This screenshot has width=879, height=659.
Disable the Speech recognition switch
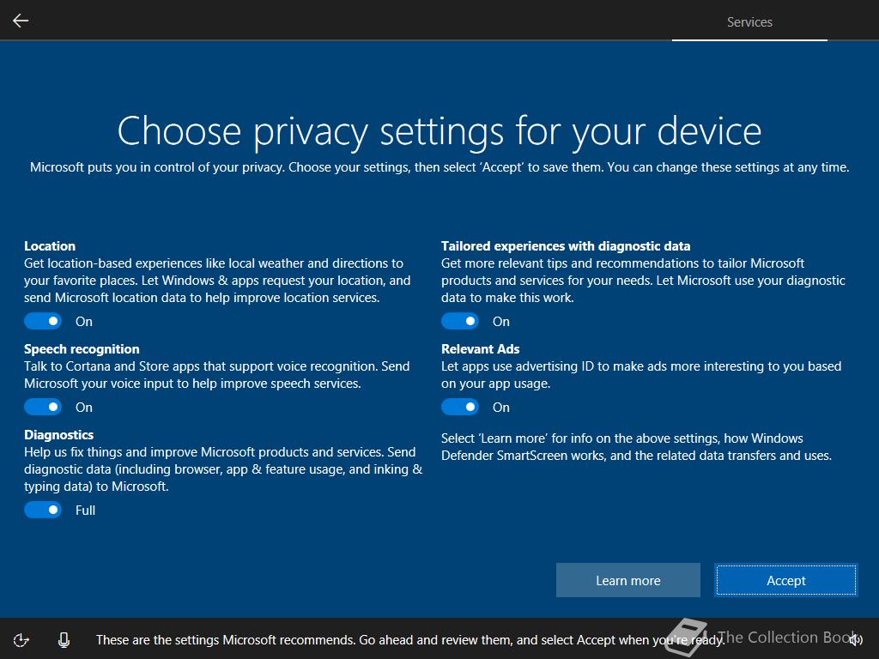pyautogui.click(x=43, y=407)
